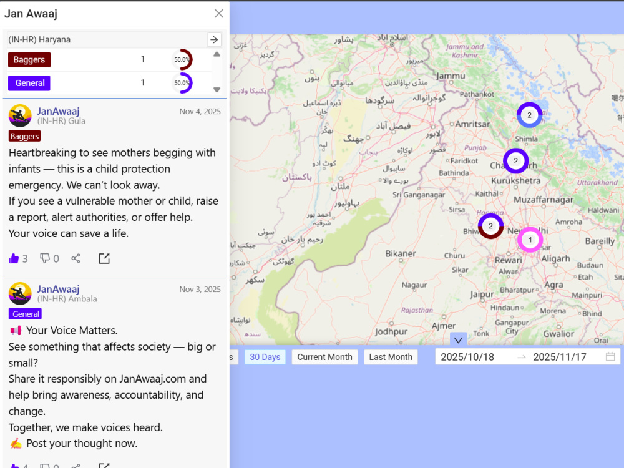Like the Heartbreaking mothers begging post
The width and height of the screenshot is (624, 468).
14,259
